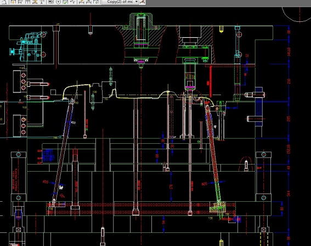This screenshot has width=311, height=246.
Task: Activate the Dimension Edit tool
Action: (81, 2)
